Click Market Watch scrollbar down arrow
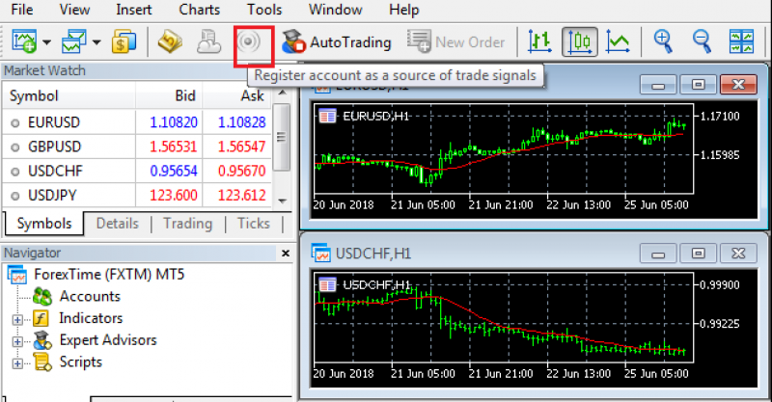772x402 pixels. [x=282, y=201]
